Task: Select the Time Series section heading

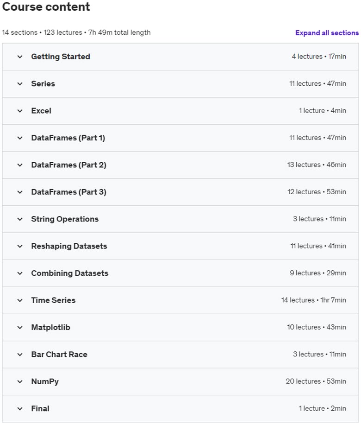Action: [x=53, y=300]
